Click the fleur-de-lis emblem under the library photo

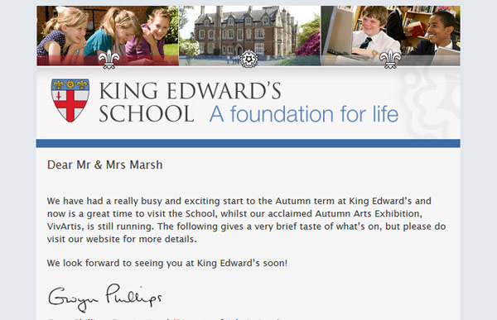pos(390,60)
